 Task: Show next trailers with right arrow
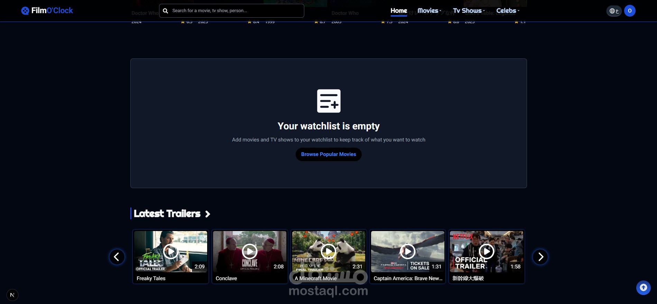540,257
